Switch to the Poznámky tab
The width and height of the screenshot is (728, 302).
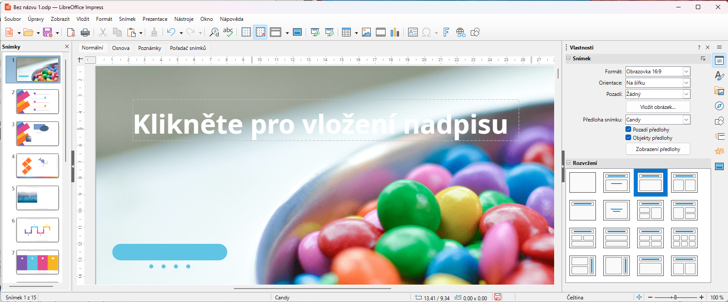150,48
